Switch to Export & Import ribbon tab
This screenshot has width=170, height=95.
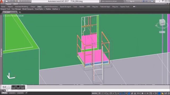[66, 7]
